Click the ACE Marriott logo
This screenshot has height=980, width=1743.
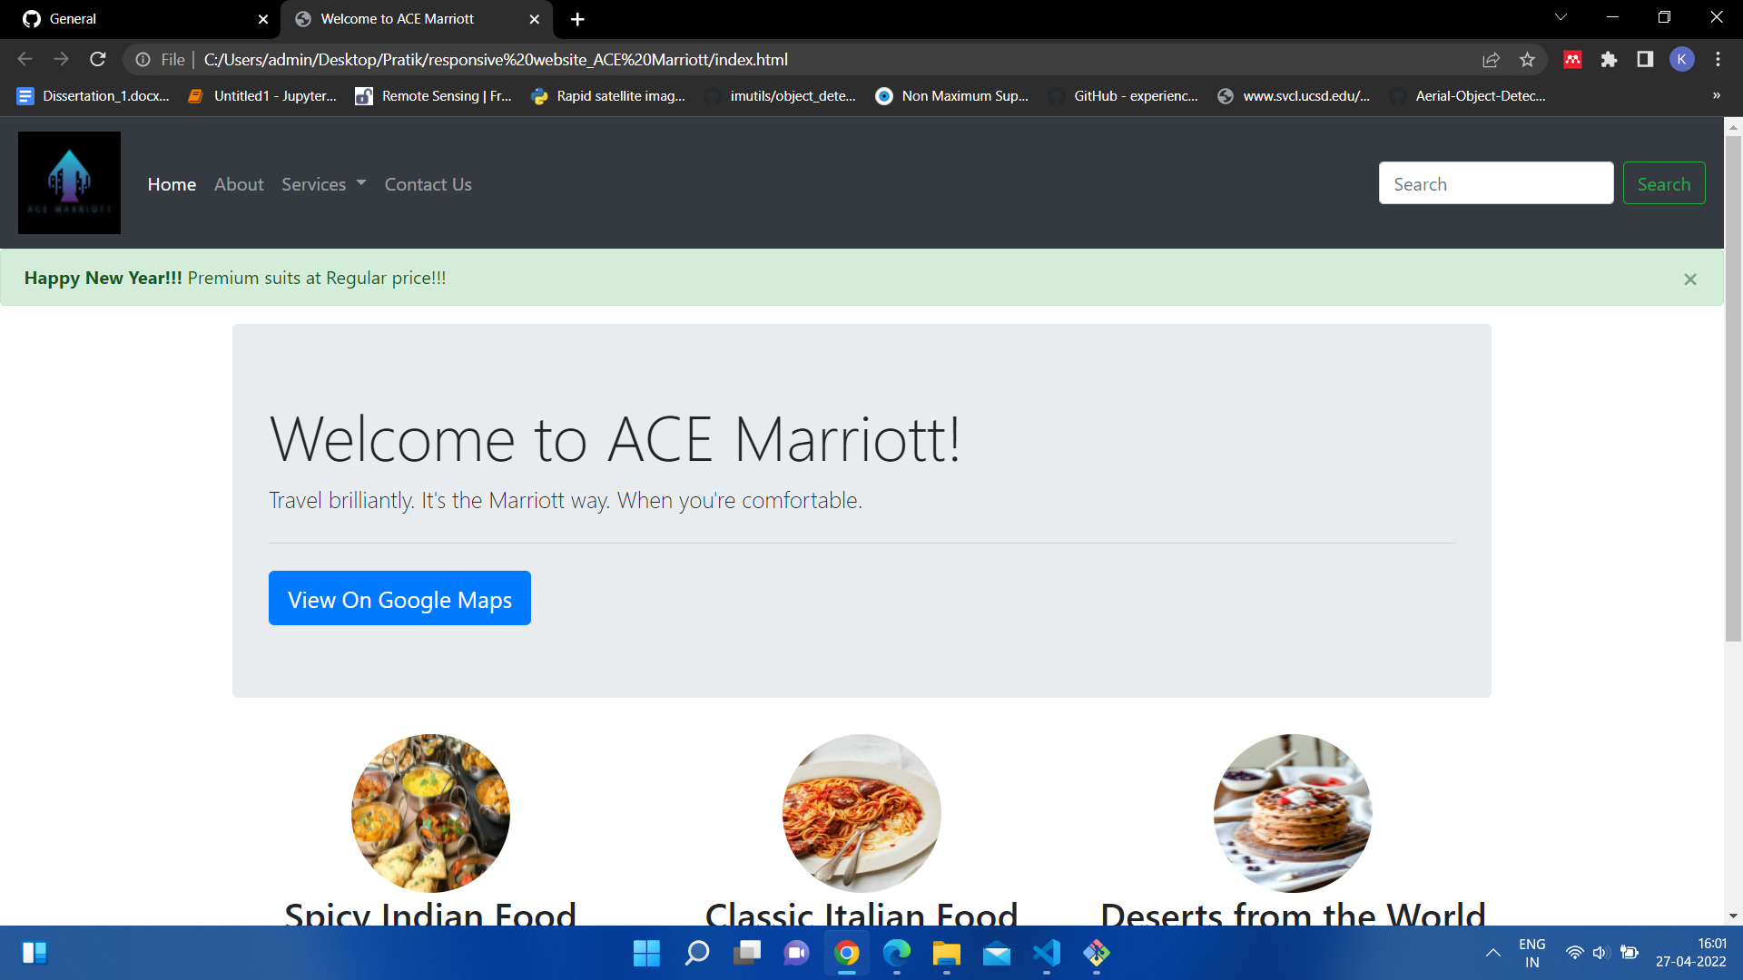click(x=69, y=182)
